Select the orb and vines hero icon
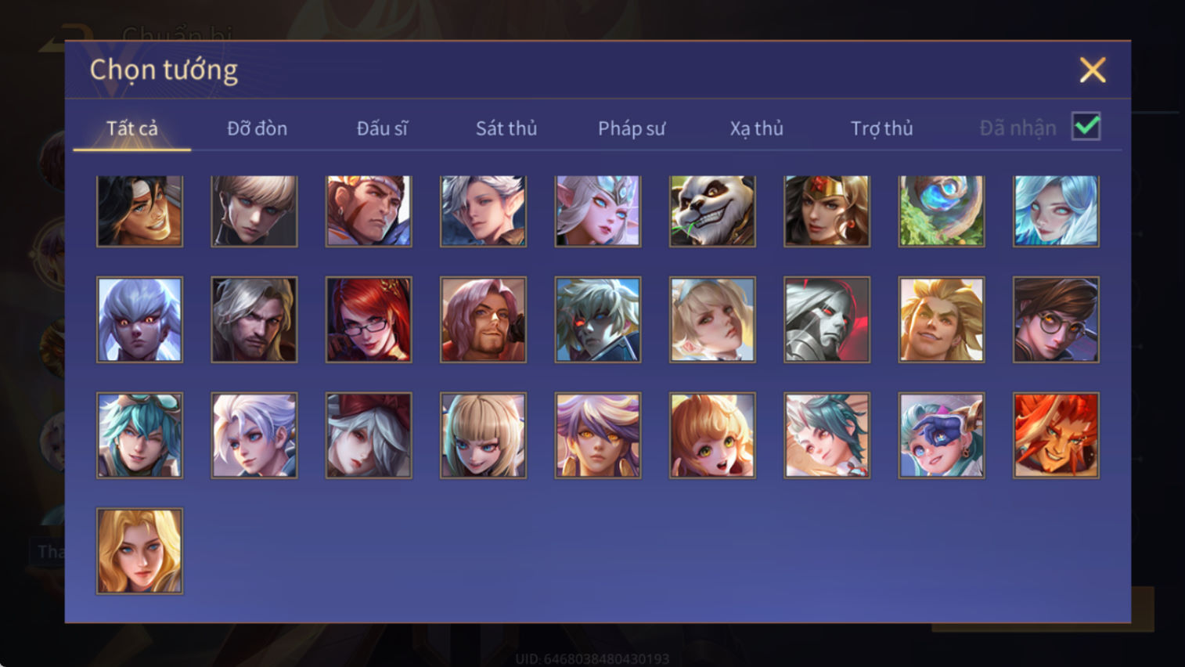 (x=942, y=211)
